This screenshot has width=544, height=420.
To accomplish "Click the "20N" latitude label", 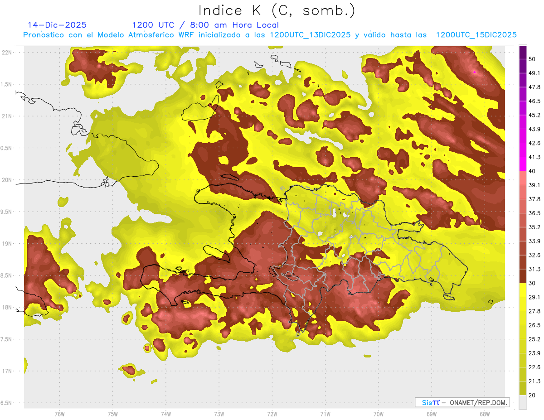I will pos(7,180).
